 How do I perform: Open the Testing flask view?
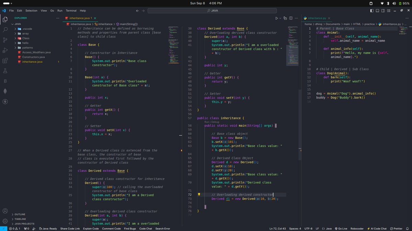tap(5, 71)
